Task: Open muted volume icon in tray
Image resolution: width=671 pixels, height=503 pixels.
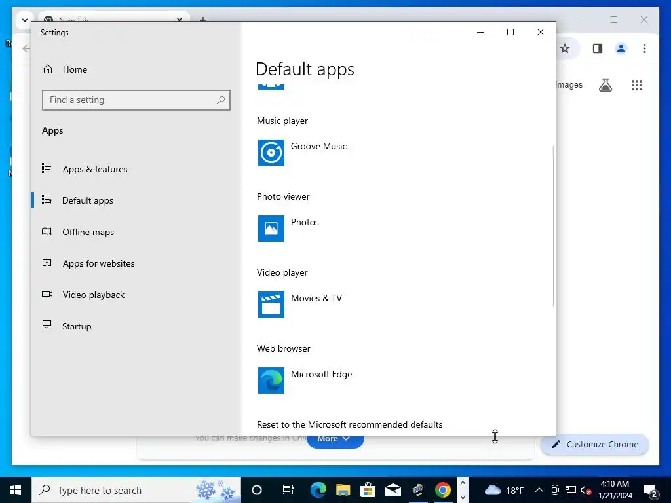Action: (x=586, y=490)
